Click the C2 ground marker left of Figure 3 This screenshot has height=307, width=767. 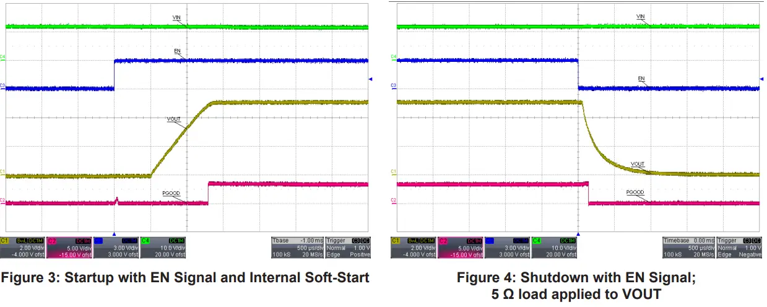pos(2,201)
